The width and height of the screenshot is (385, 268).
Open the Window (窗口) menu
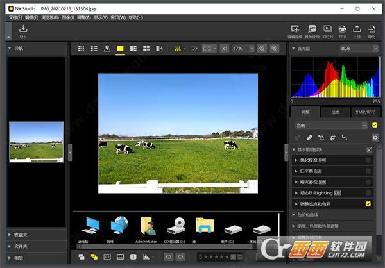tap(118, 17)
